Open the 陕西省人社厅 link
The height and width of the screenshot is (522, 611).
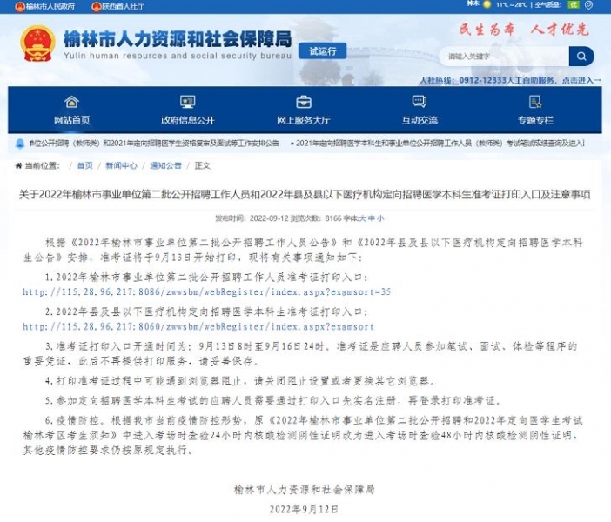coord(123,7)
